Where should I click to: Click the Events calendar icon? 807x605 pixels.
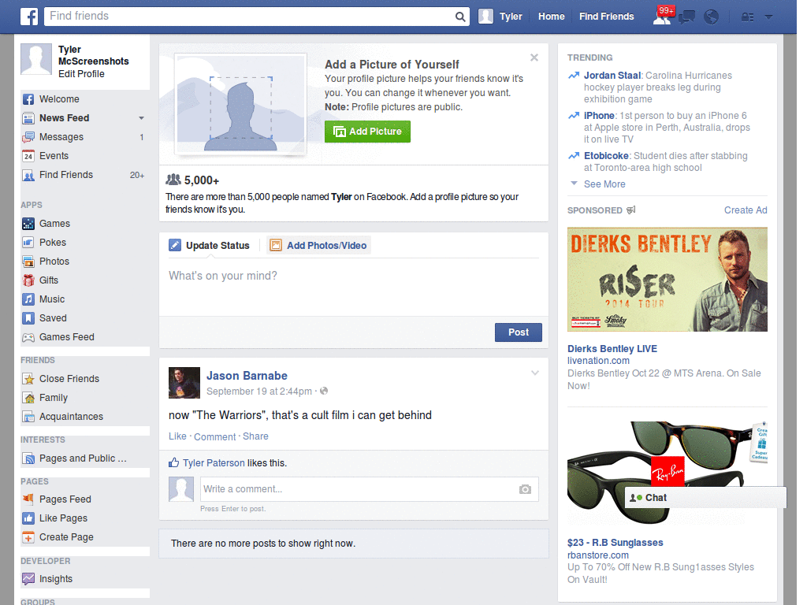(28, 156)
